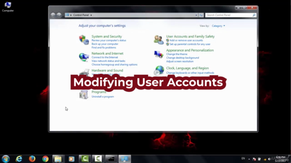The image size is (291, 163).
Task: Click the Programs box icon
Action: pos(84,95)
